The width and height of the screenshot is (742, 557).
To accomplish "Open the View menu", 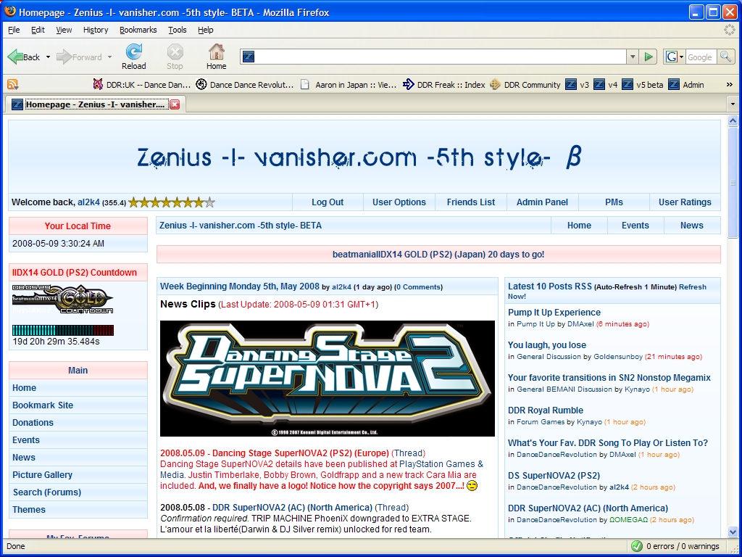I will (64, 30).
